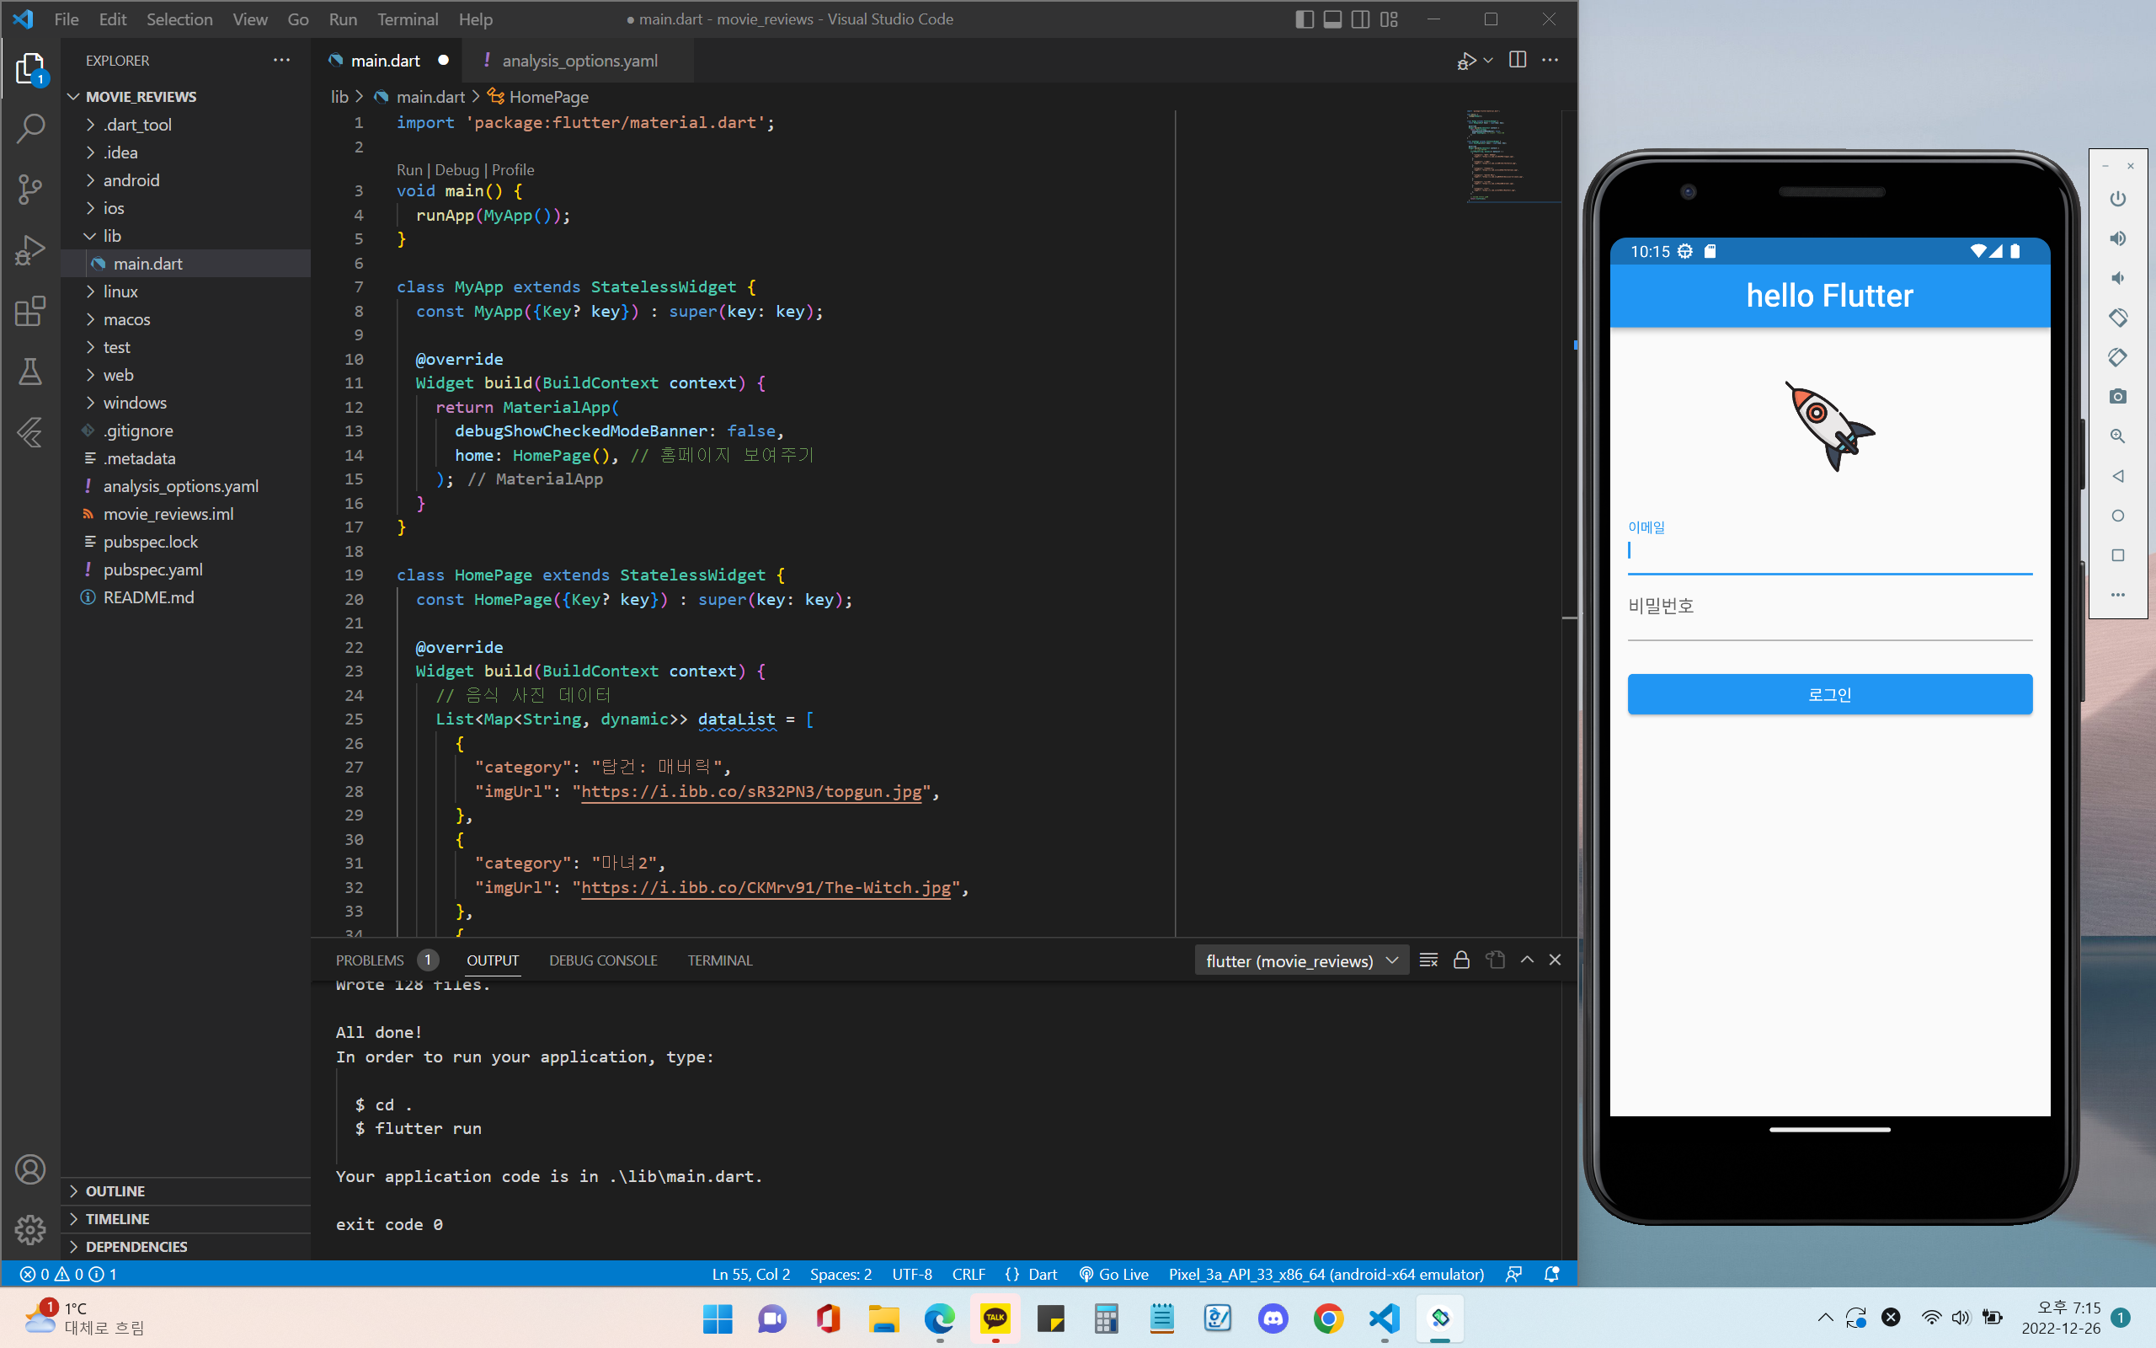Image resolution: width=2156 pixels, height=1348 pixels.
Task: Click Explorer Views and More Actions ellipsis
Action: (x=281, y=60)
